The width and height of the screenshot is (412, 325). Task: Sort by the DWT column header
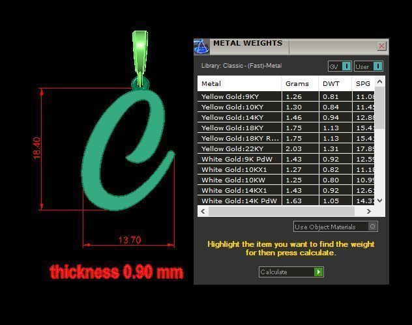[x=335, y=83]
